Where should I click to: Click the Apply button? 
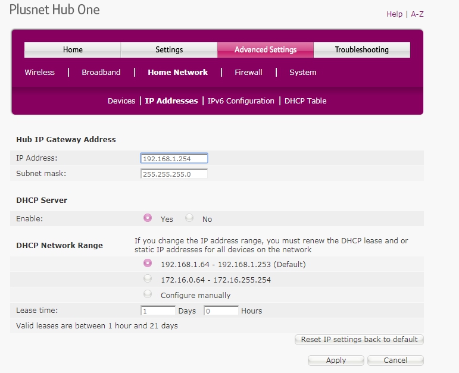336,360
